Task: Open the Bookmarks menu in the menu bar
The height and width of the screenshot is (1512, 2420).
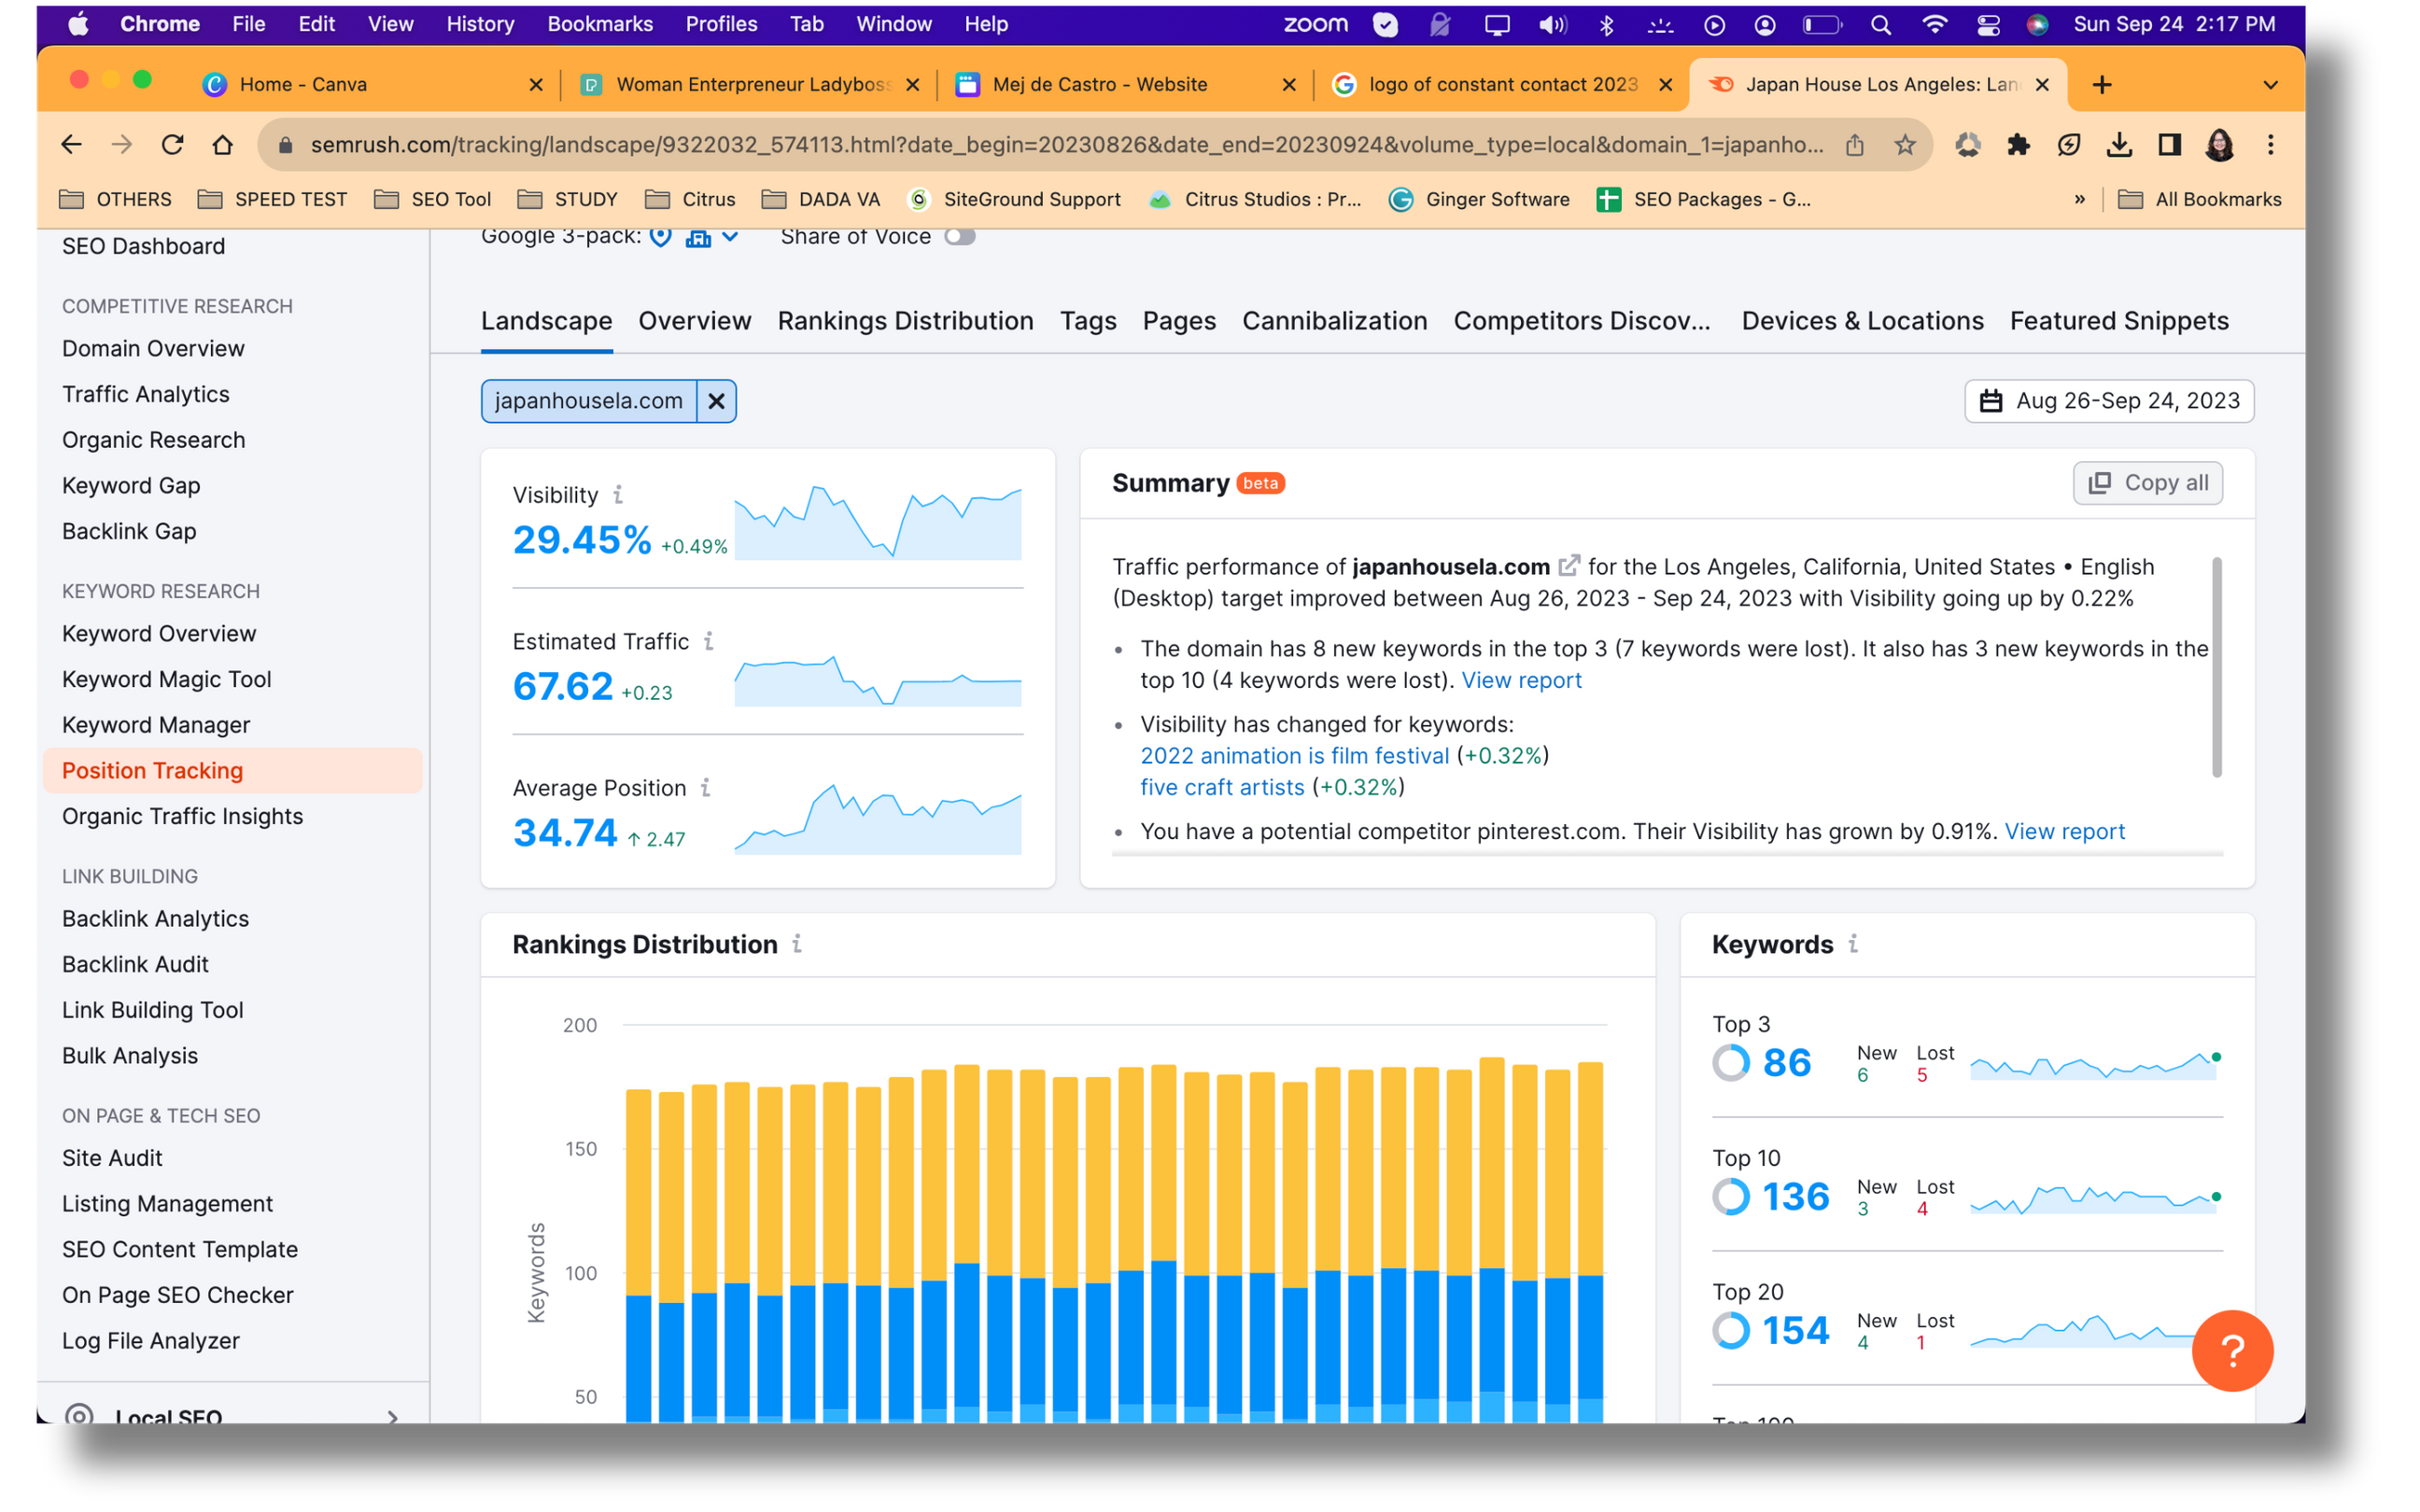Action: (599, 24)
